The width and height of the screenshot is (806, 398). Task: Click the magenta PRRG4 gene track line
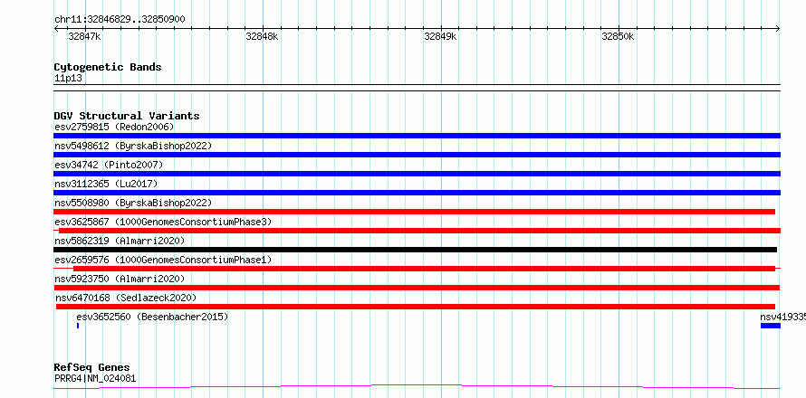(417, 386)
